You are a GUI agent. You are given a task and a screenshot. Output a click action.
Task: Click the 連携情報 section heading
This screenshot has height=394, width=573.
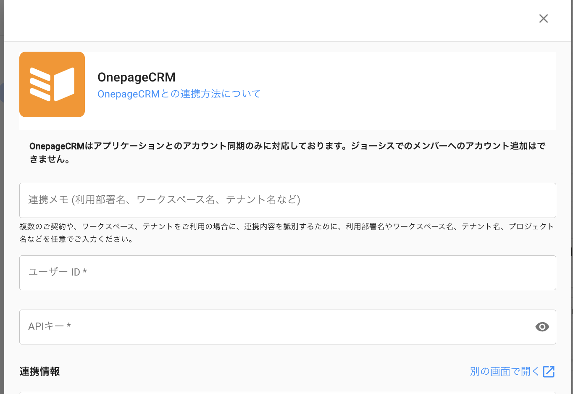click(39, 372)
